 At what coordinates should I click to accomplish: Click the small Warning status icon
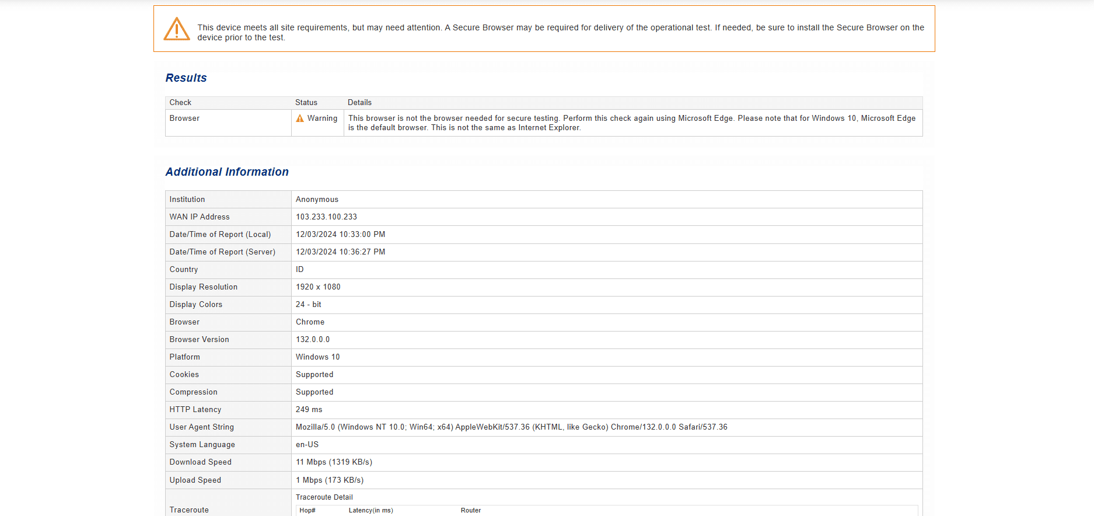pos(300,118)
